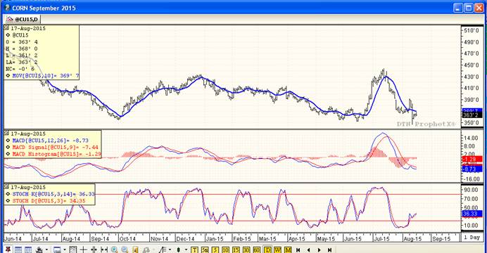Expand the trendline tool dropdown arrow

170,250
